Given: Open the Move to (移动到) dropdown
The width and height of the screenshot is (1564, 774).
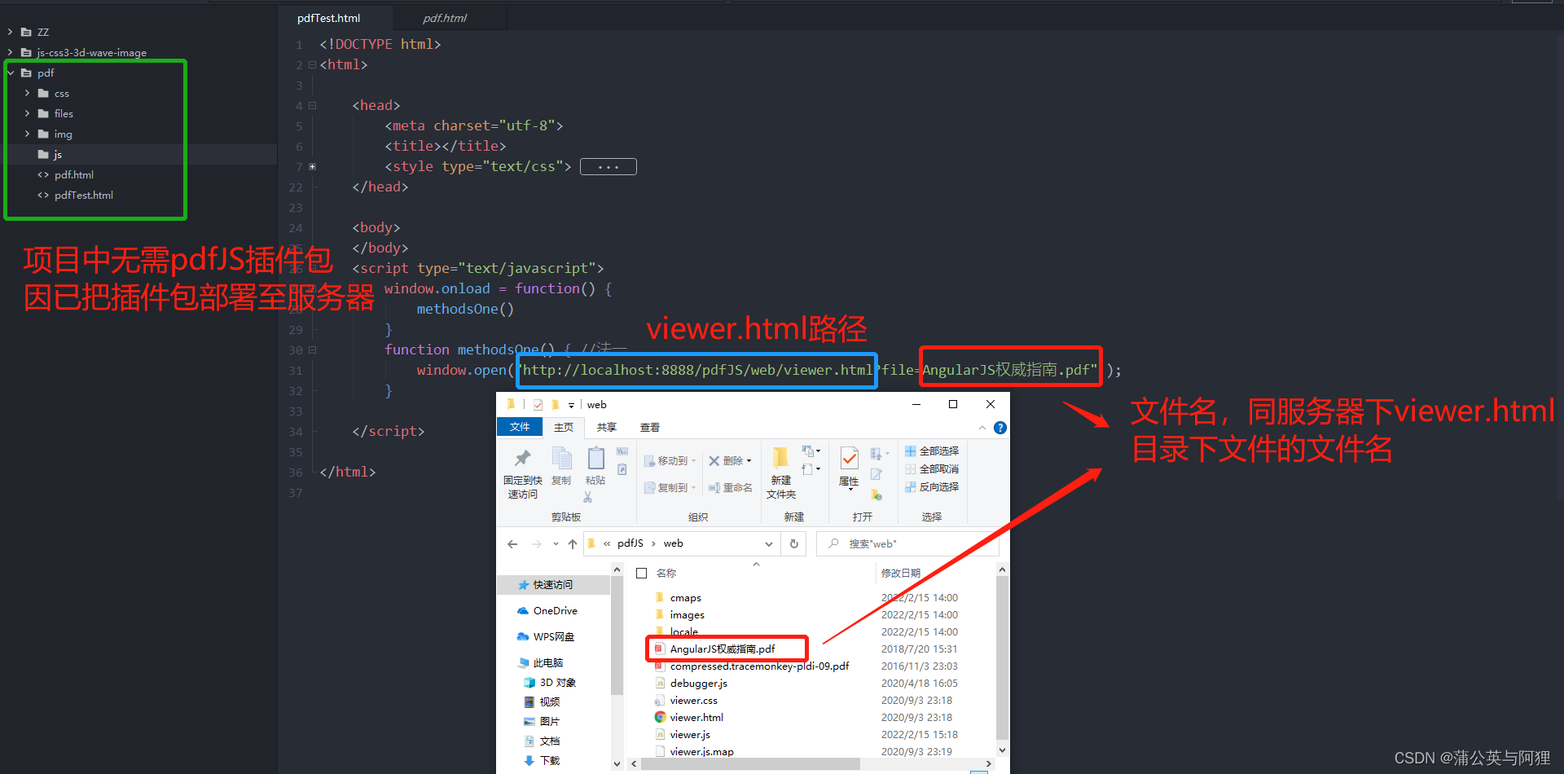Looking at the screenshot, I should (x=670, y=460).
